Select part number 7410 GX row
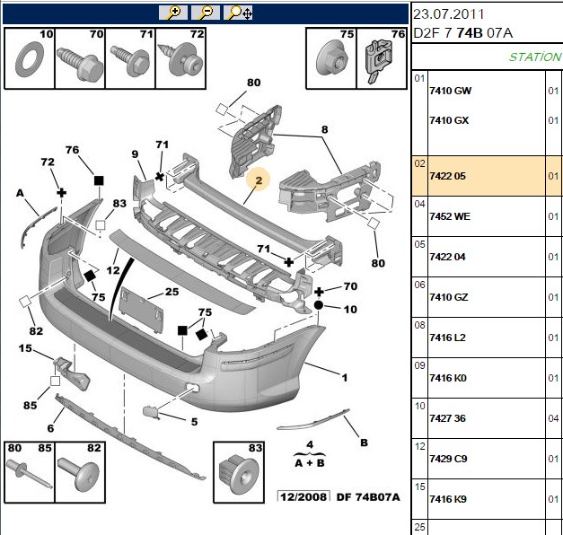Viewport: 563px width, 535px height. (x=449, y=120)
